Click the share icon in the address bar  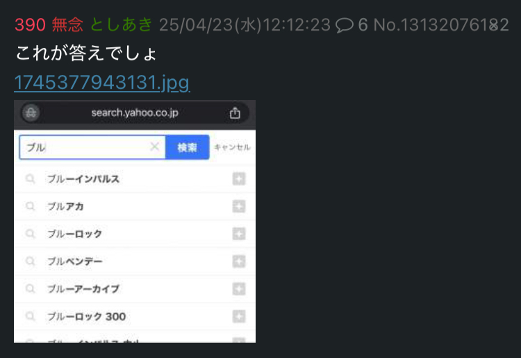[235, 113]
